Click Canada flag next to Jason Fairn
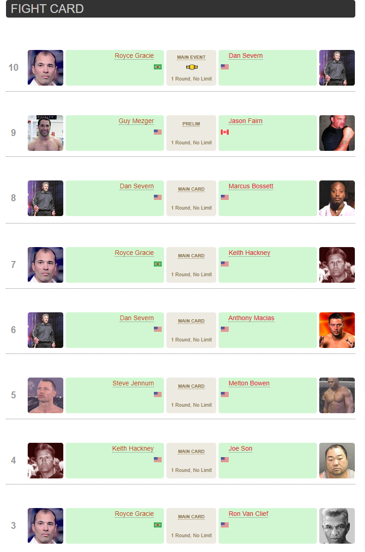The width and height of the screenshot is (365, 552). [225, 132]
